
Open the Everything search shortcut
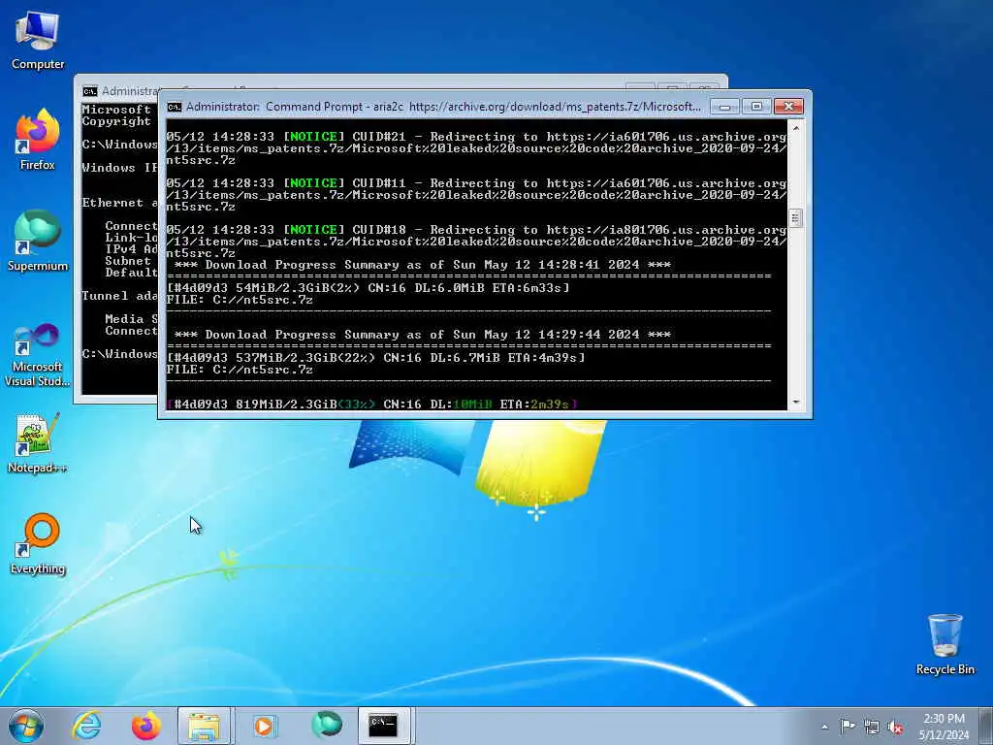38,543
